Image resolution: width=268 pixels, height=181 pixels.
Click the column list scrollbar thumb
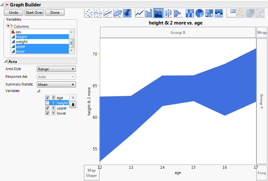72,43
